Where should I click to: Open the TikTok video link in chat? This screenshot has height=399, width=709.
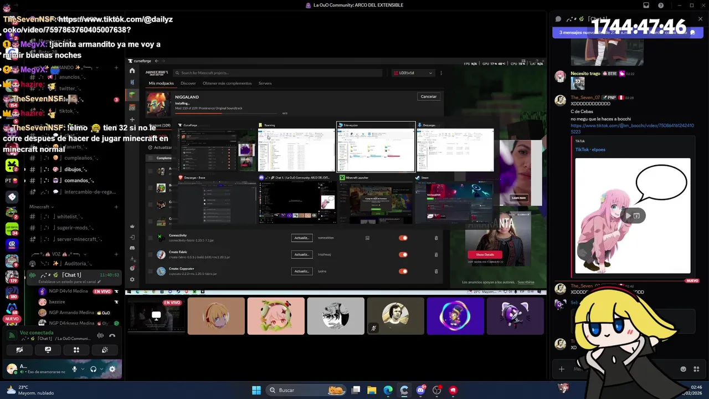(x=632, y=129)
